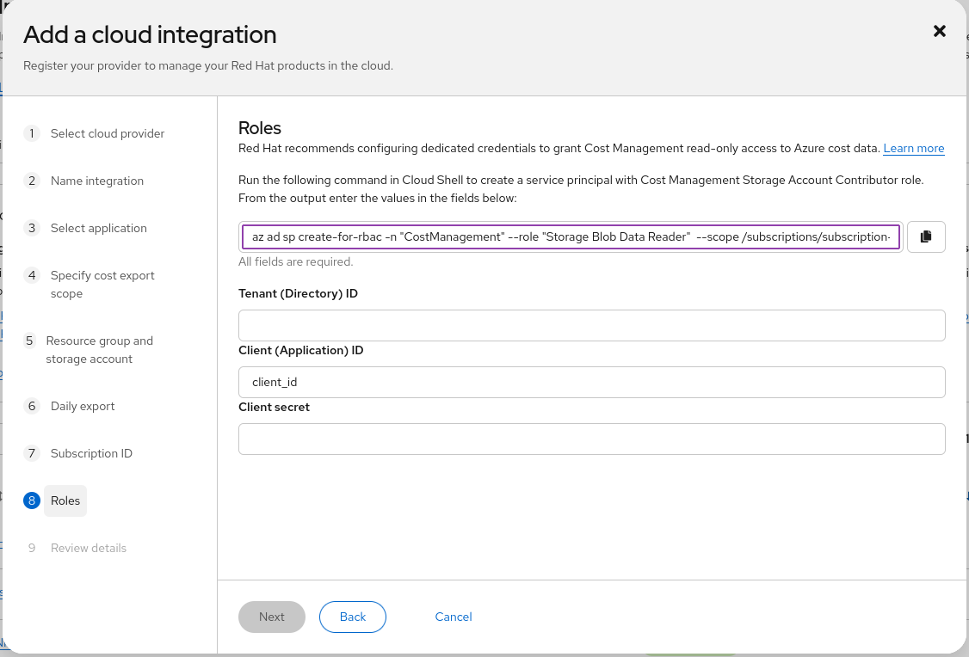Focus the Client secret input
This screenshot has width=969, height=657.
[x=591, y=439]
